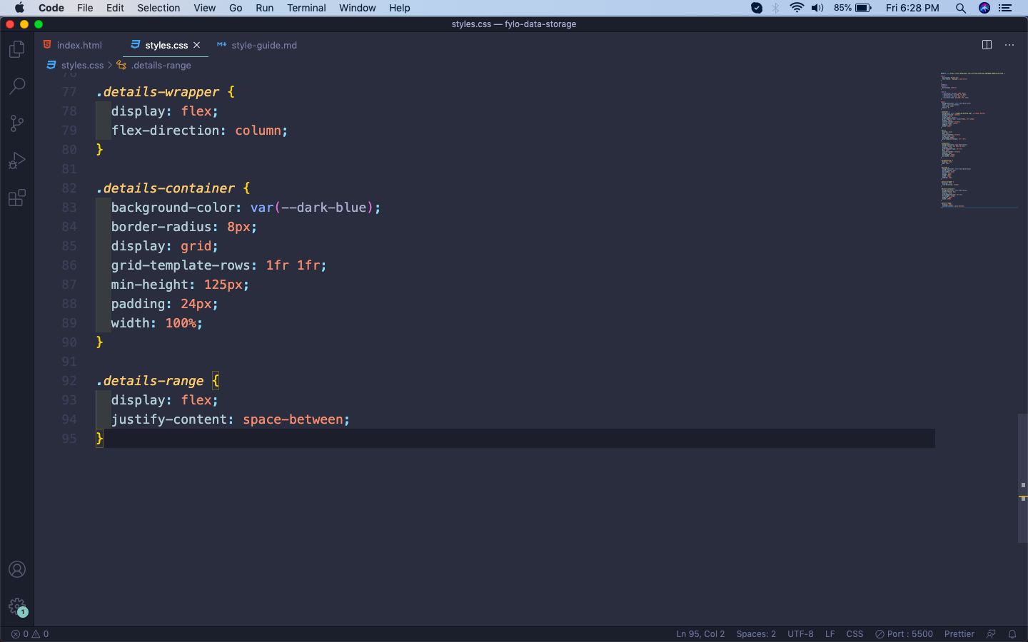Click the clock Fri 6:28 PM
This screenshot has width=1028, height=642.
pos(912,8)
